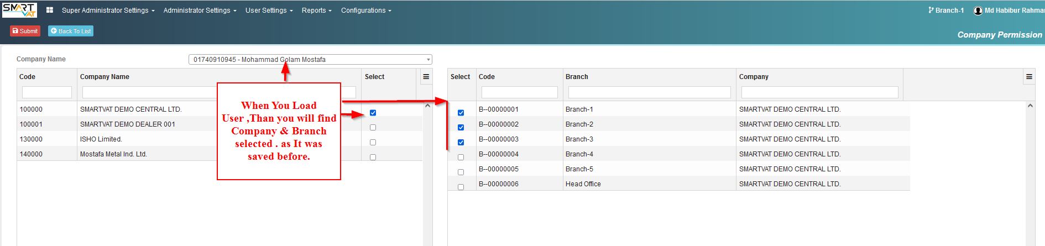
Task: Open company grid hamburger menu
Action: tap(426, 77)
